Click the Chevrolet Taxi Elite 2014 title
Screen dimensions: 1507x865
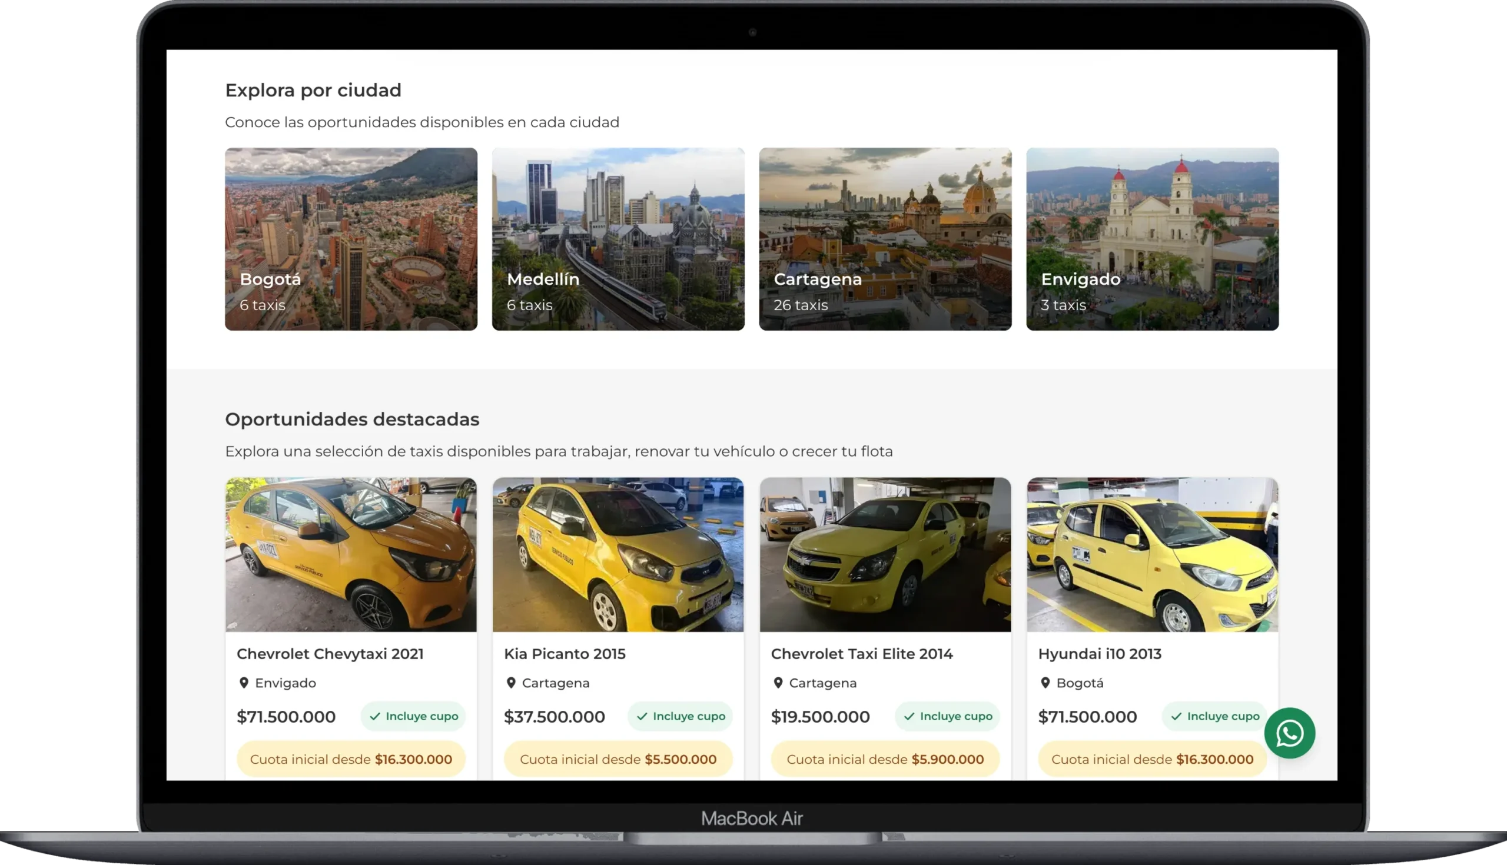point(862,654)
